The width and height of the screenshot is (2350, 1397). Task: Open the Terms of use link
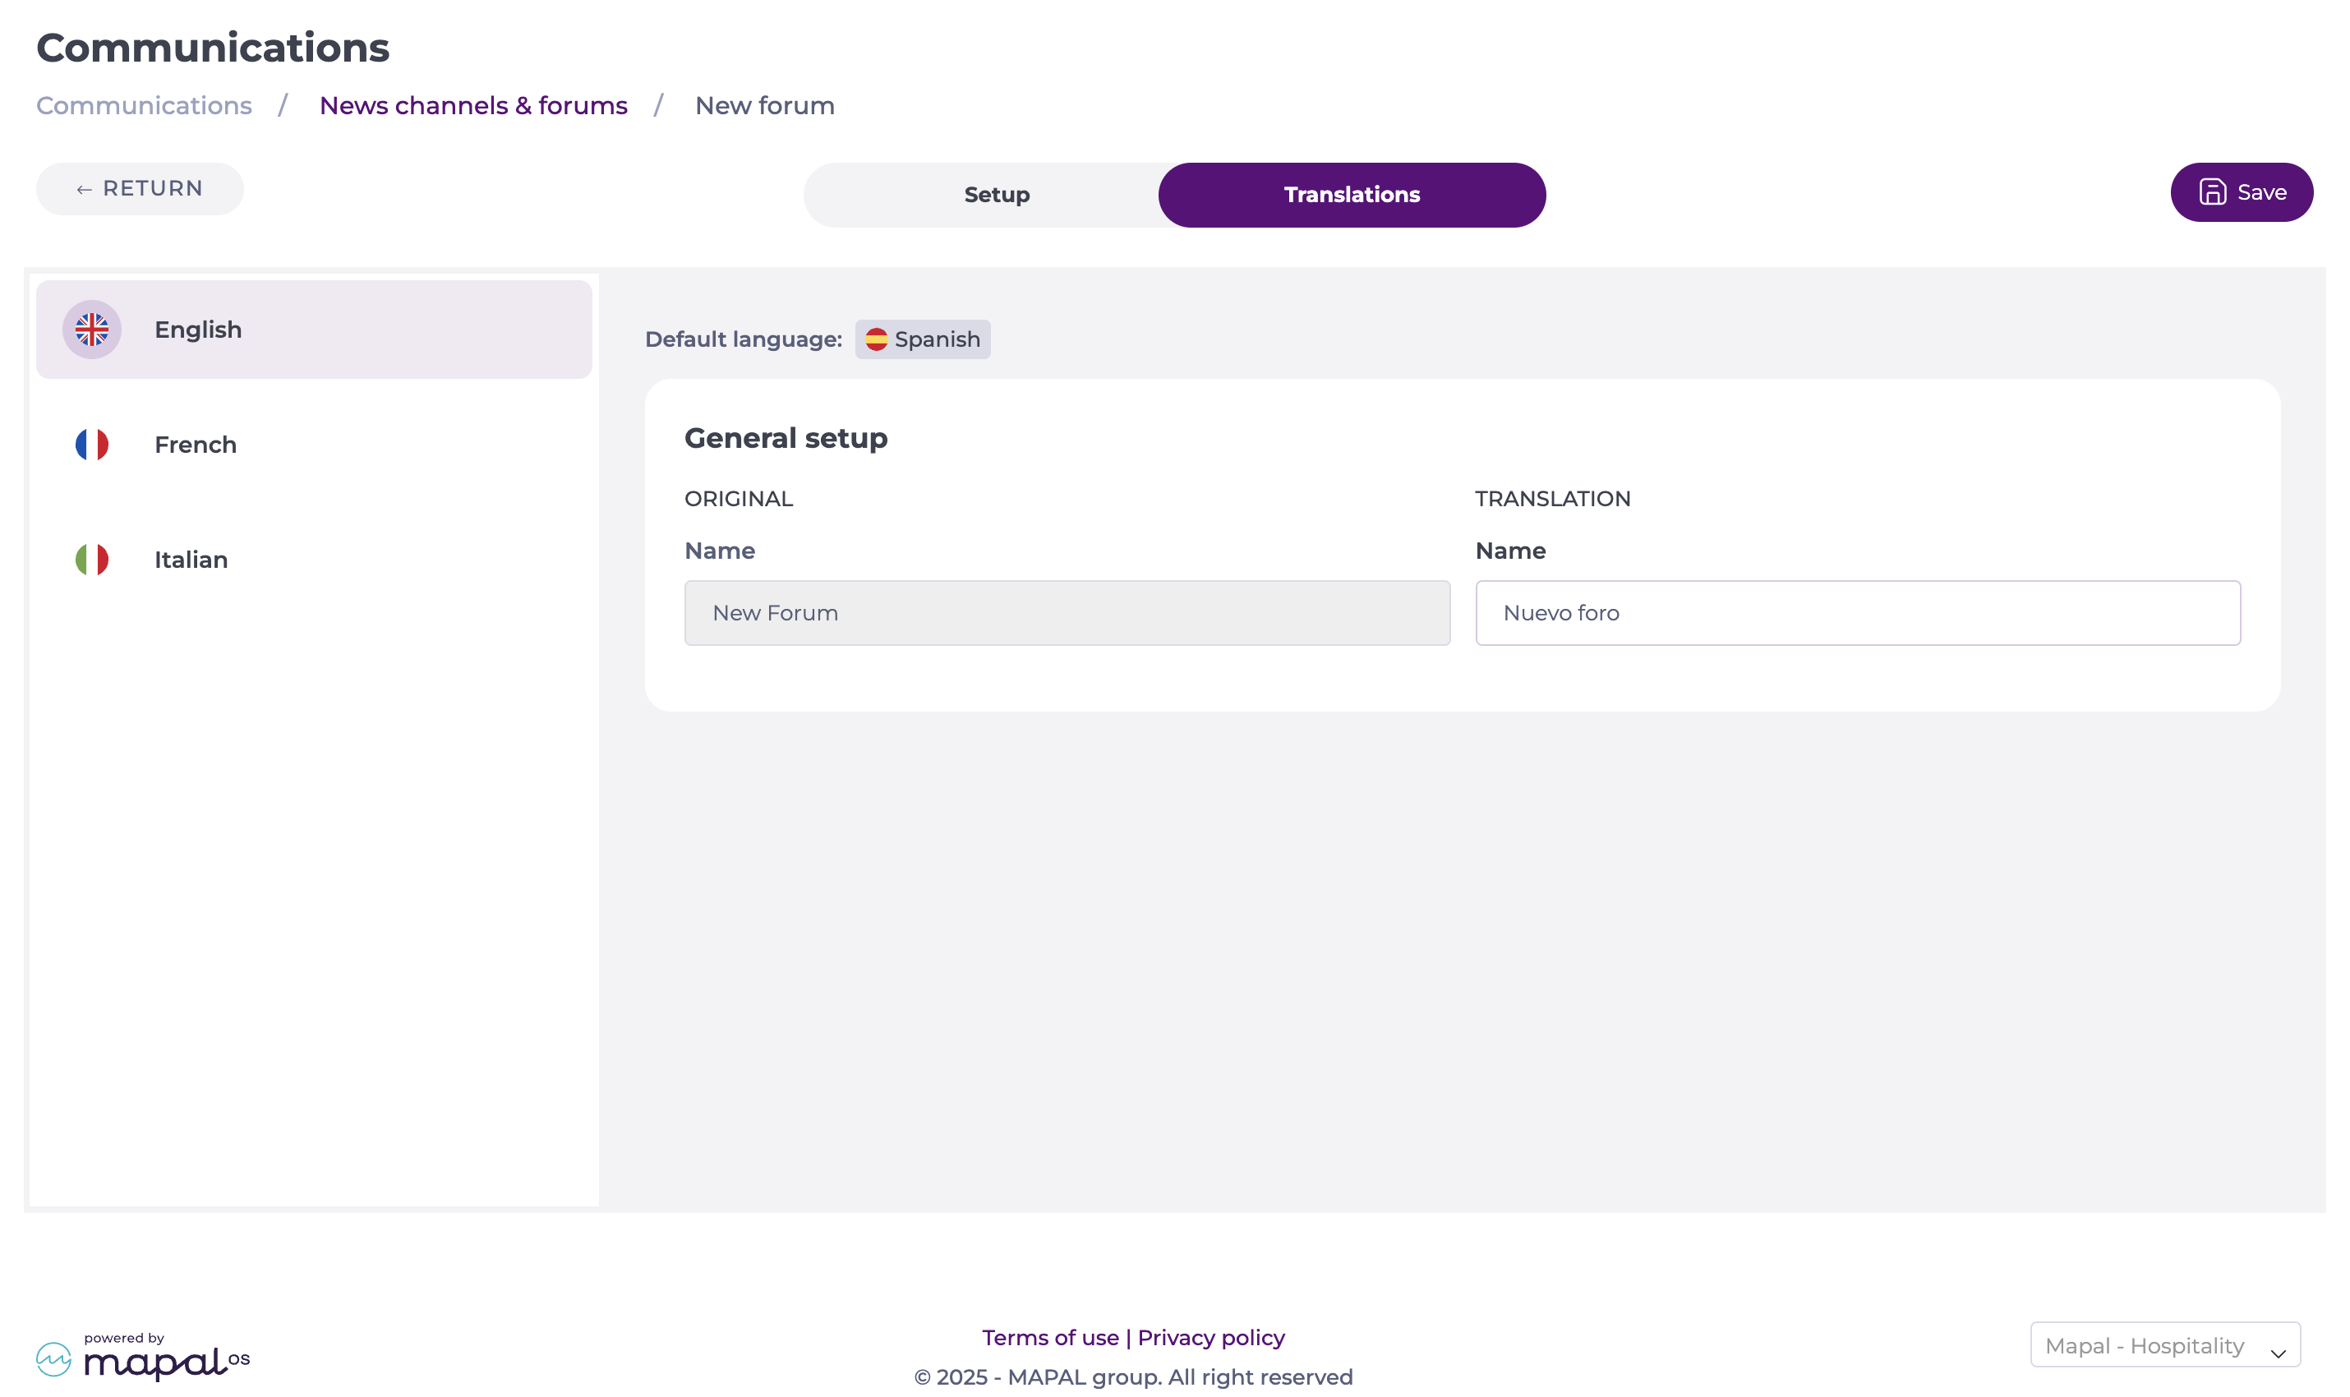[x=1050, y=1337]
